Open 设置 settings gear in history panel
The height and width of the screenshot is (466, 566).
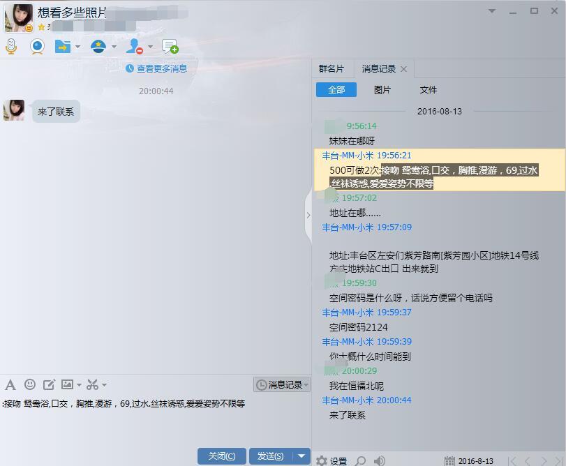click(x=332, y=461)
